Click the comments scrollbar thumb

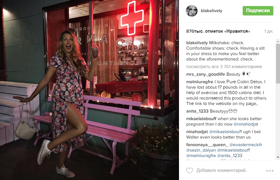coord(278,63)
